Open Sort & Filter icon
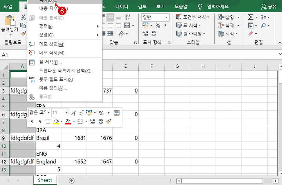282x185 pixels. pyautogui.click(x=264, y=17)
